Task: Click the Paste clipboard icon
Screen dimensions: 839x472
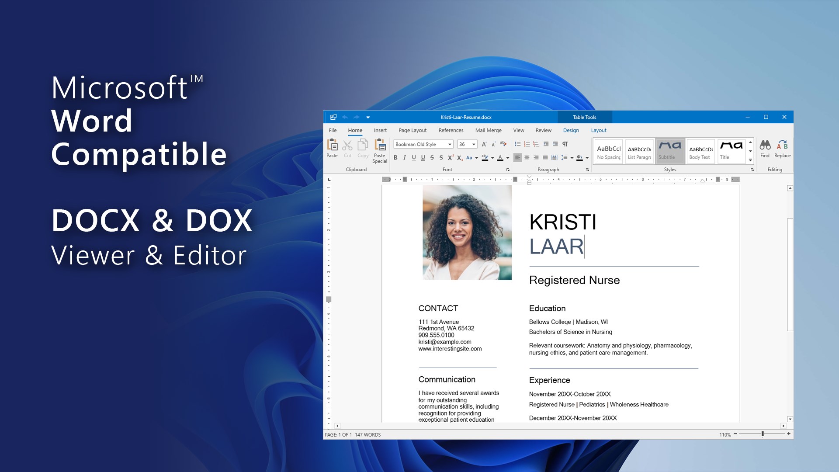Action: (332, 145)
